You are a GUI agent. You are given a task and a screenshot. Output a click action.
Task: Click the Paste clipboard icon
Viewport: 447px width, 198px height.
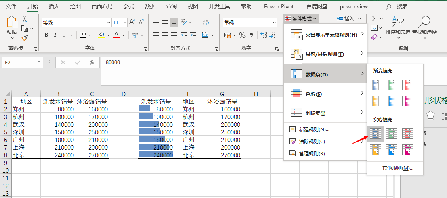tap(12, 22)
